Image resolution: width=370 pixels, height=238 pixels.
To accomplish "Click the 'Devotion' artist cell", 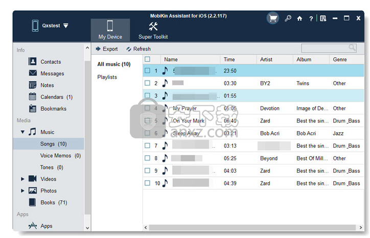I will click(269, 108).
